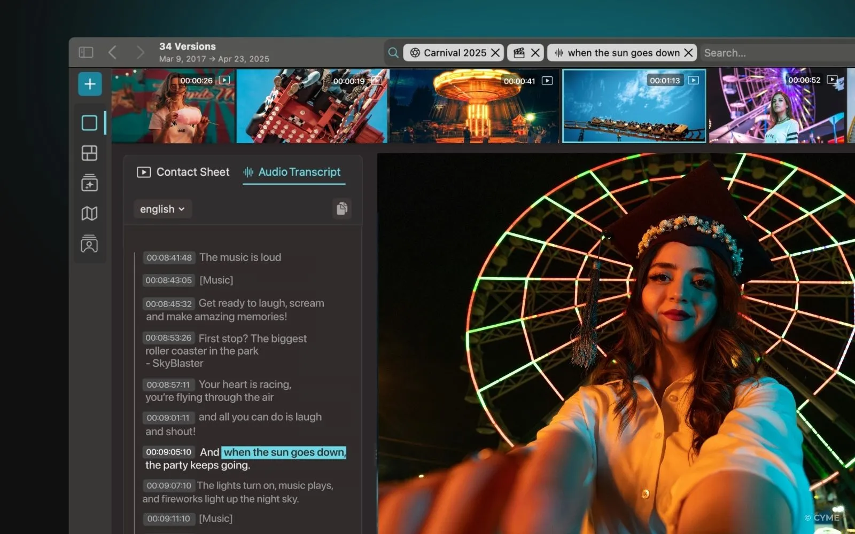The height and width of the screenshot is (534, 855).
Task: Select the 00:00:19 red ride video thumbnail
Action: tap(312, 106)
